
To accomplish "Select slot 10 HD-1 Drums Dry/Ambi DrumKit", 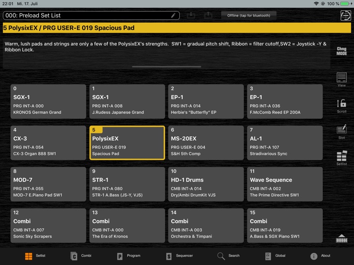I will [206, 184].
